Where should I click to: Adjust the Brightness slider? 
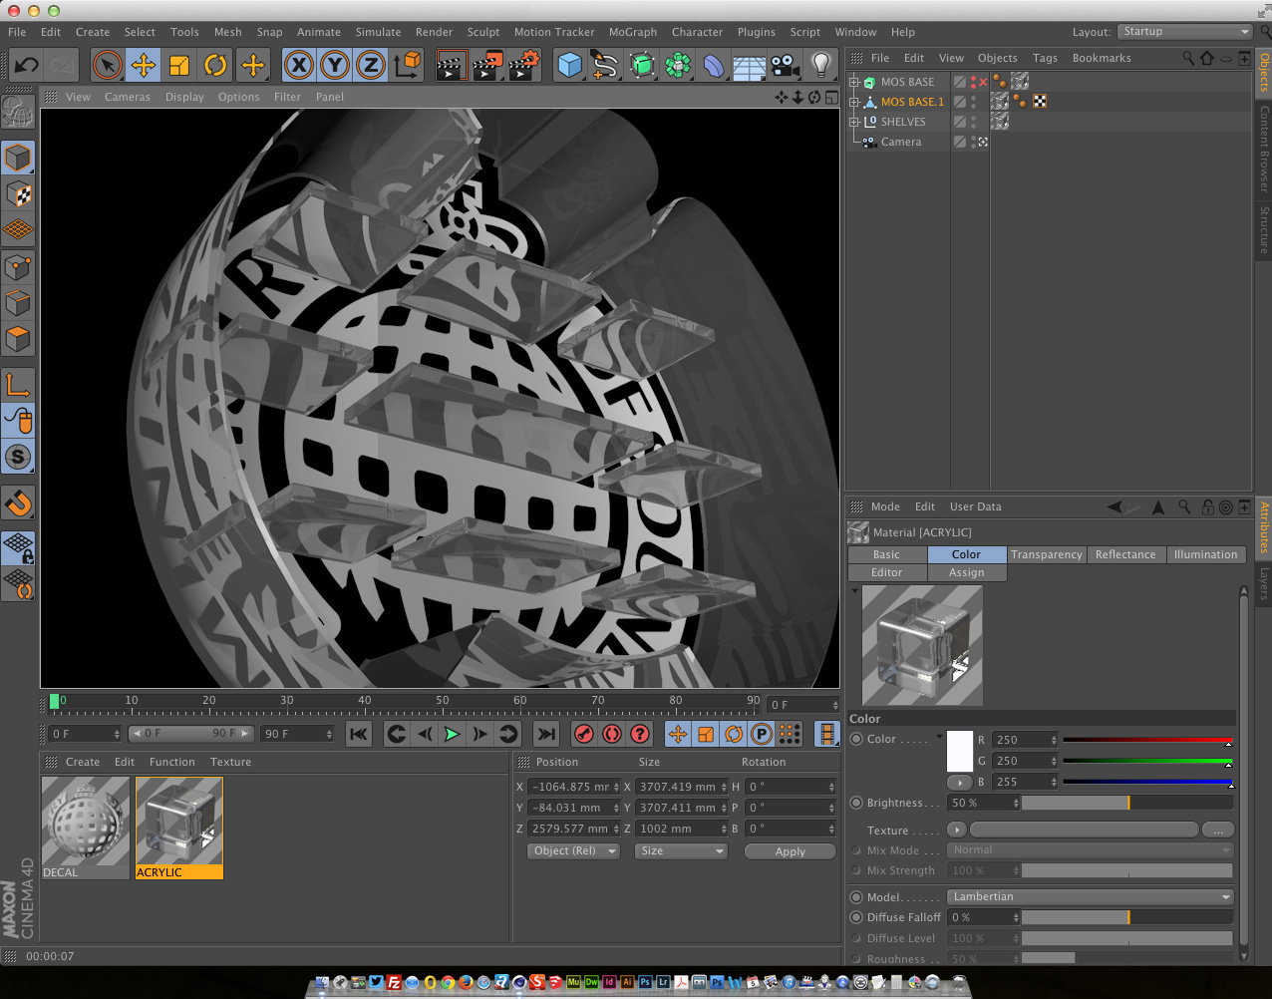tap(1127, 803)
